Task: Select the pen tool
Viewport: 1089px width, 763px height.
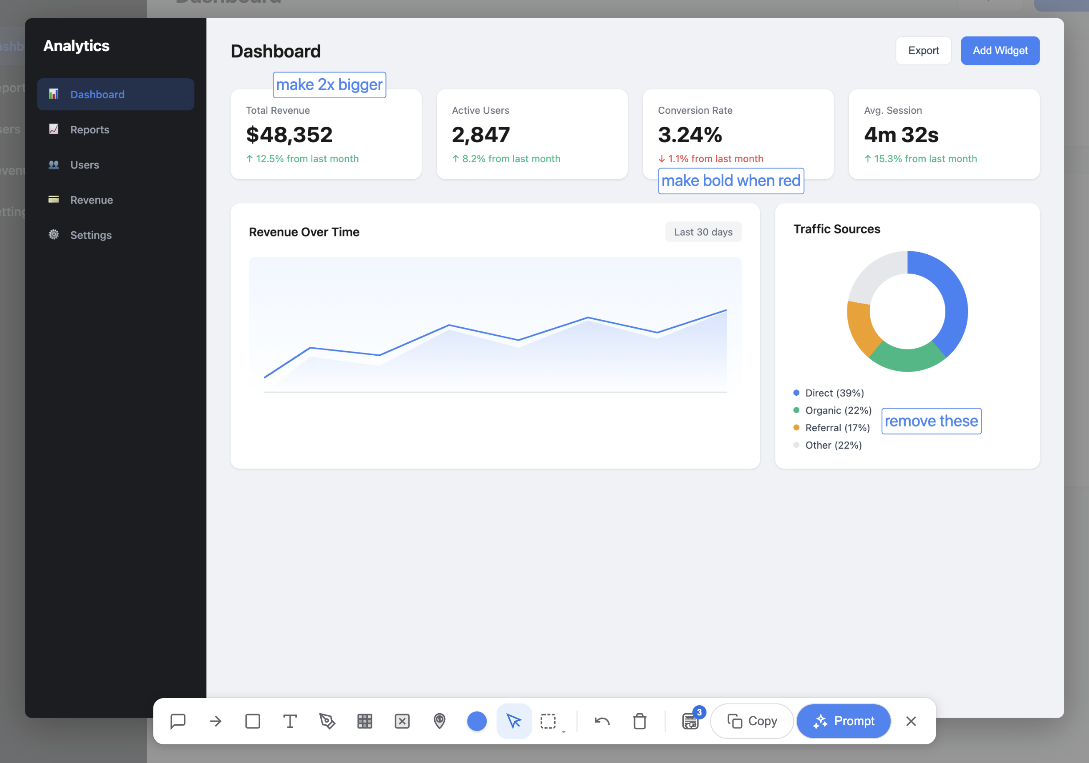Action: (327, 721)
